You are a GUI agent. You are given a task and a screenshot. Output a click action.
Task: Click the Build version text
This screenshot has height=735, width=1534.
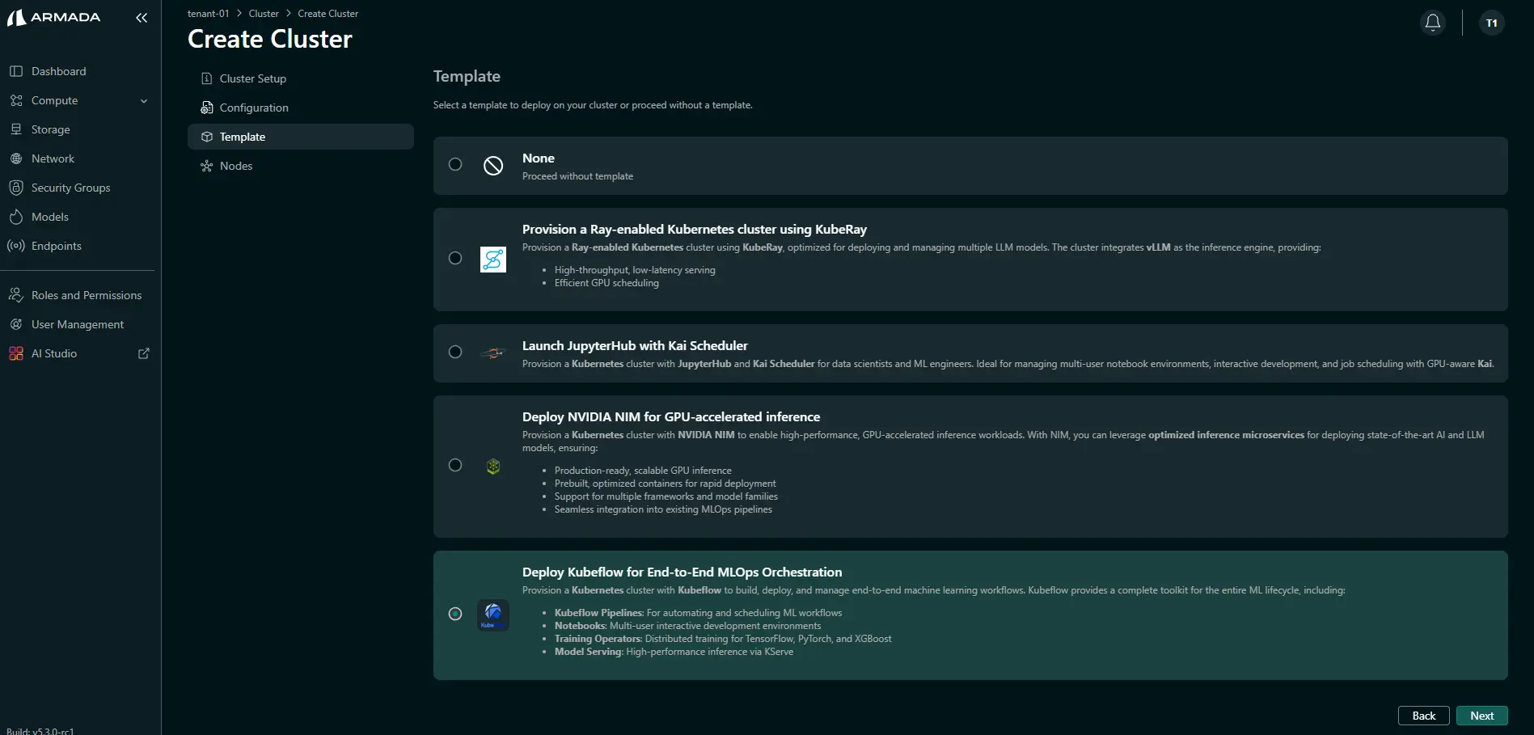coord(40,730)
